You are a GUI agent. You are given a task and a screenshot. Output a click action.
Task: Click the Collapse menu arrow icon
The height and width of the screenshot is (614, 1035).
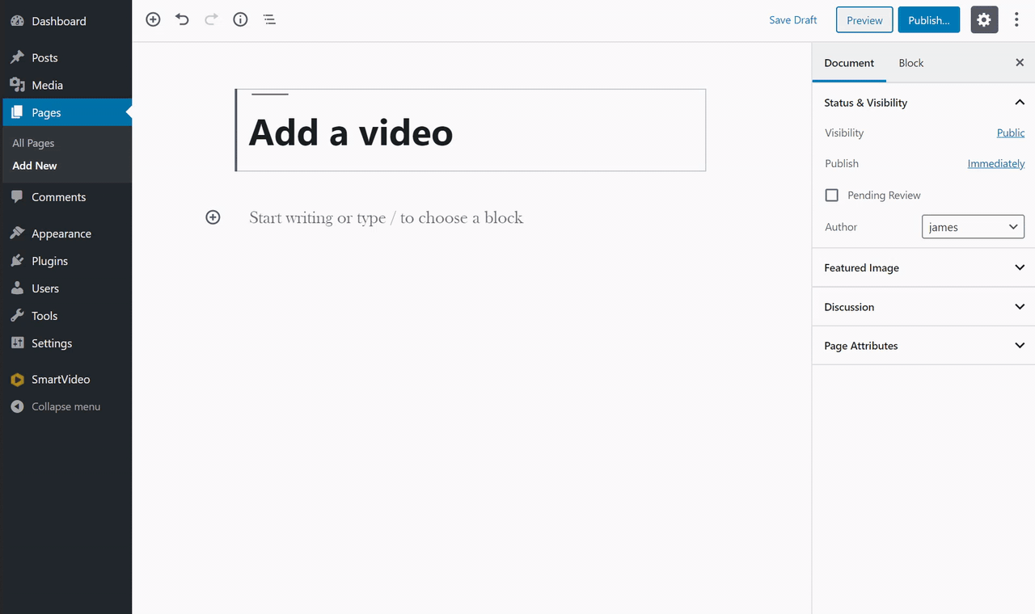point(17,406)
